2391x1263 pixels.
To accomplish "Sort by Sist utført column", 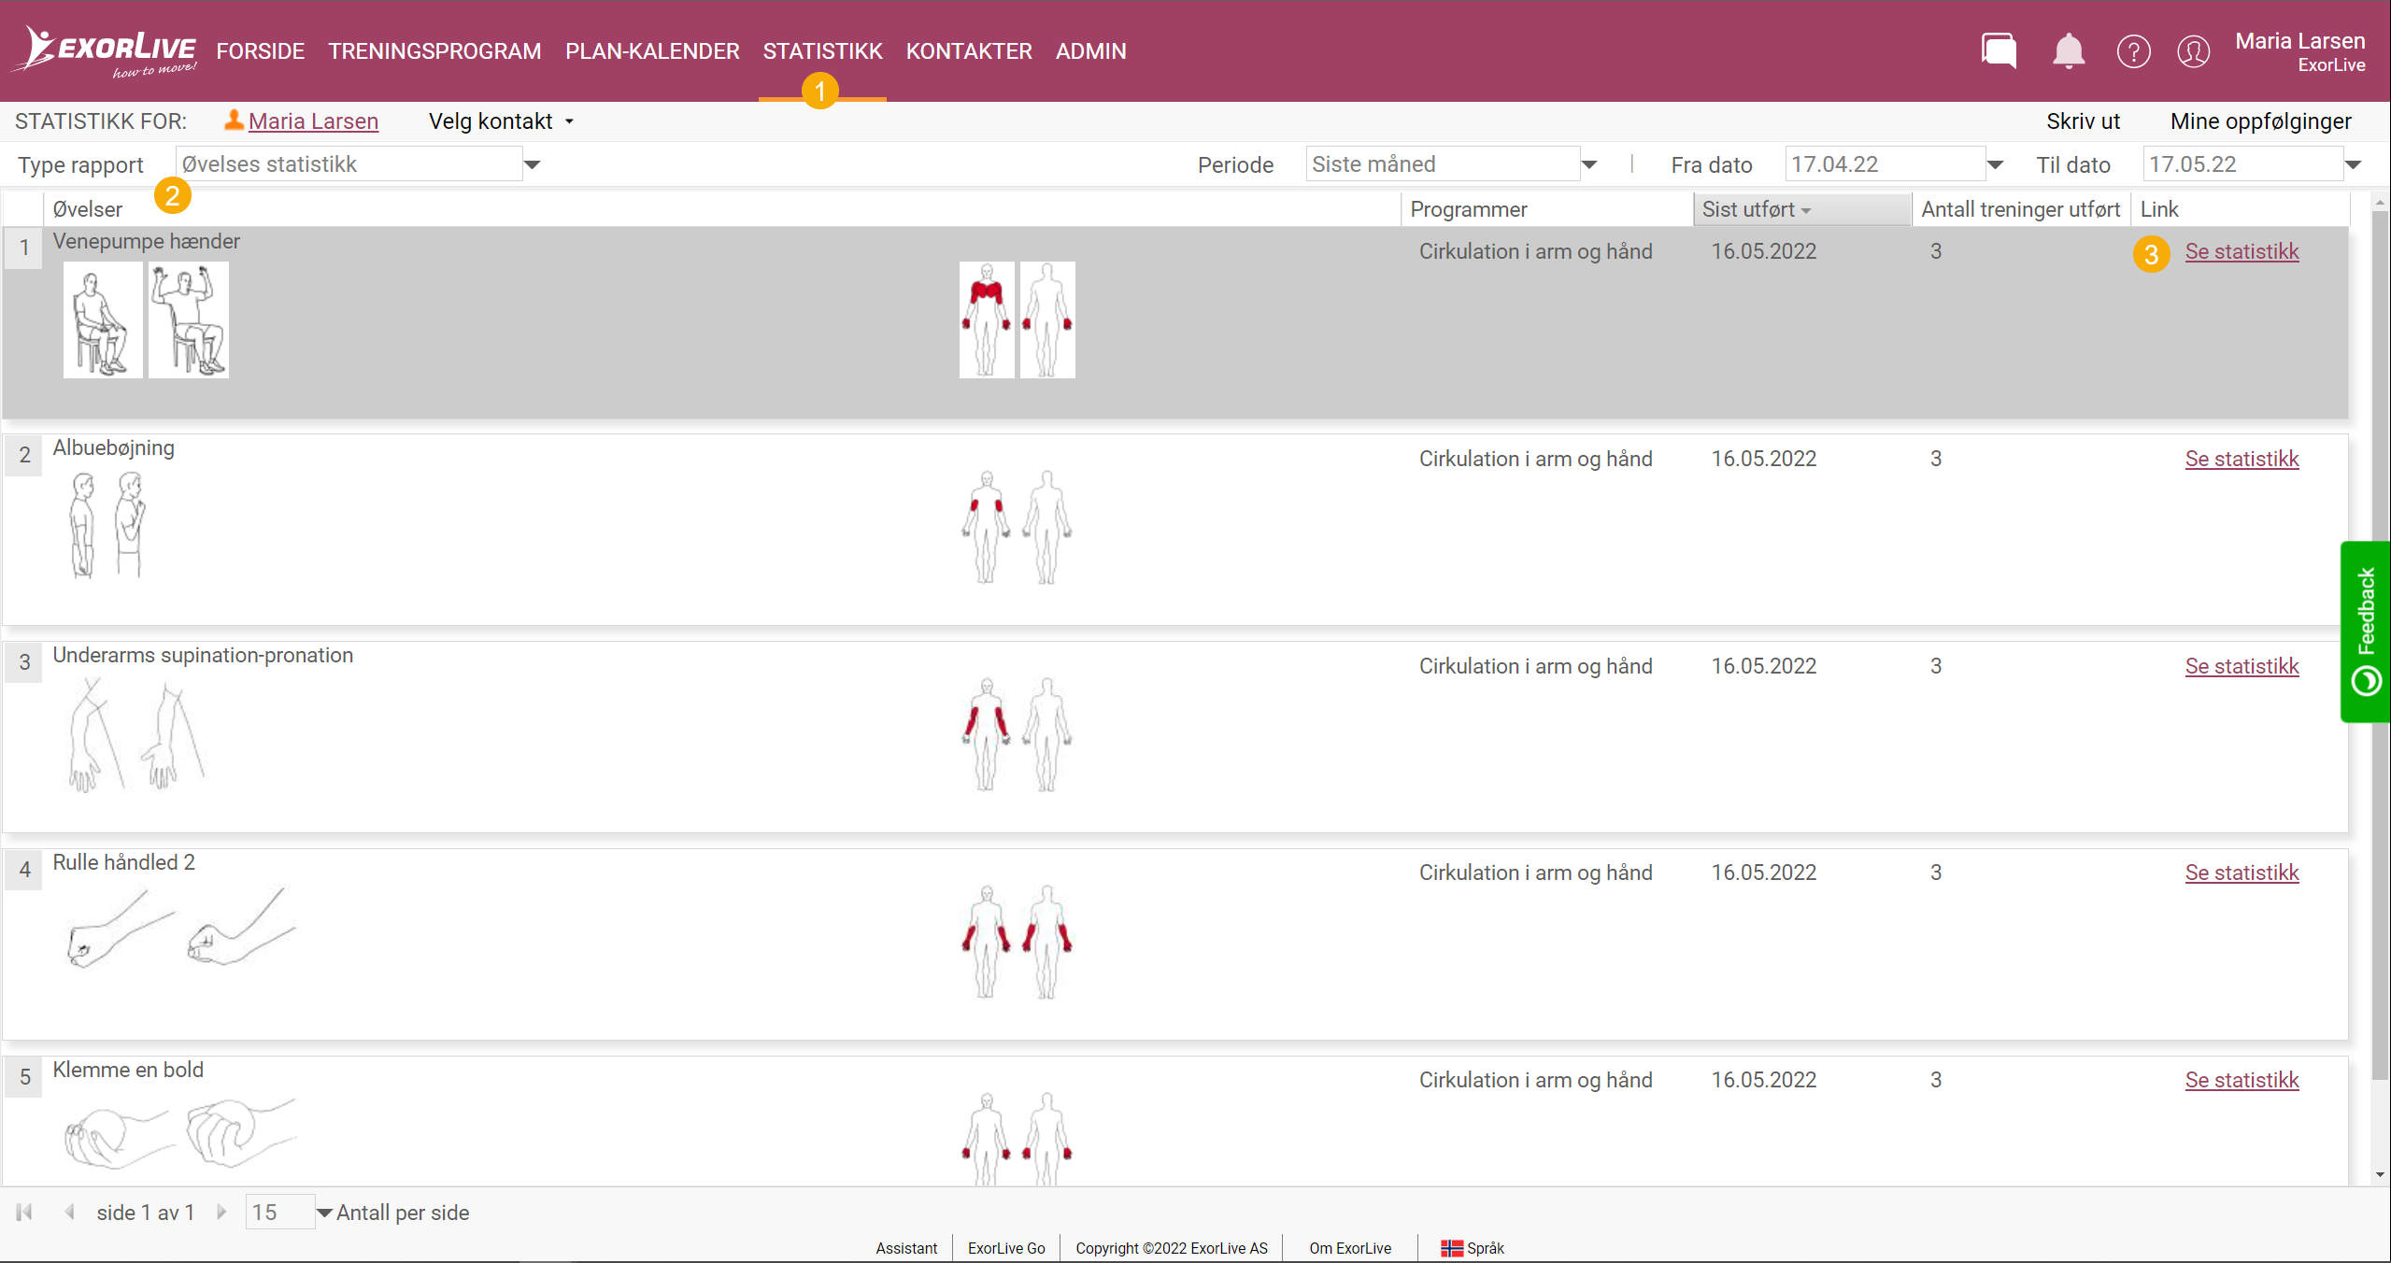I will pyautogui.click(x=1800, y=209).
